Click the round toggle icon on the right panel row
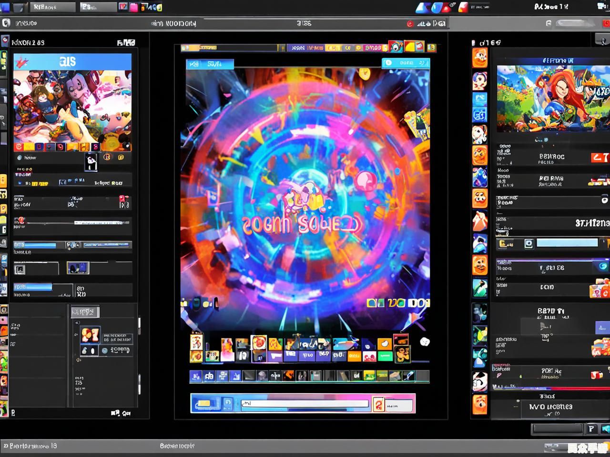 605,200
